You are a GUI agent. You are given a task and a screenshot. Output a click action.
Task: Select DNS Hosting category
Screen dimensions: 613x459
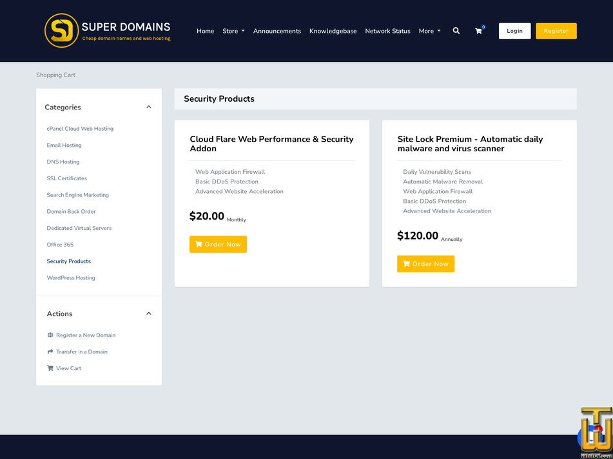(63, 162)
